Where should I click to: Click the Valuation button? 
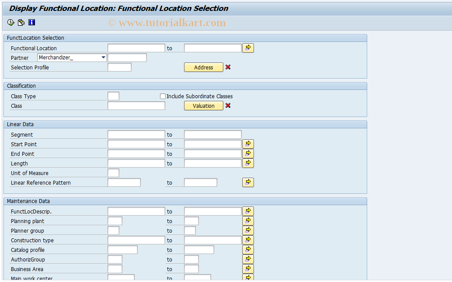click(203, 106)
